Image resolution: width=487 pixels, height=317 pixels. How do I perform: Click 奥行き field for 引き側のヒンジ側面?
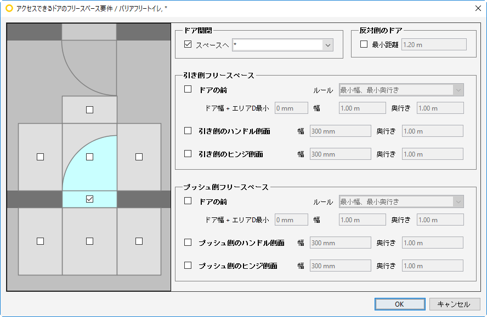(432, 154)
